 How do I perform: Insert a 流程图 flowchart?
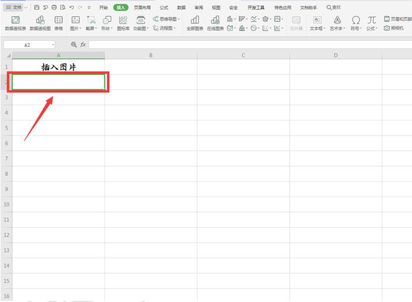[164, 28]
